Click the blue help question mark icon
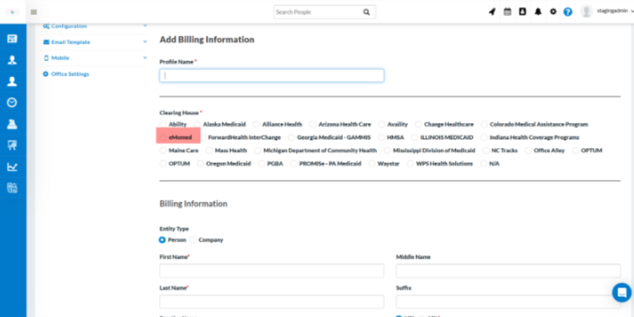 pyautogui.click(x=568, y=12)
